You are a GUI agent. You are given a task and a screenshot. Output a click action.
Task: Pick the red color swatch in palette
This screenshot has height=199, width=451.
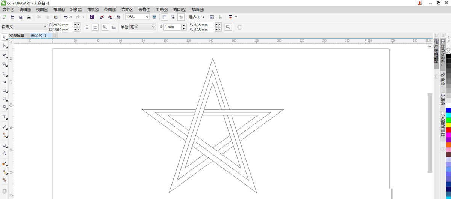pyautogui.click(x=448, y=130)
